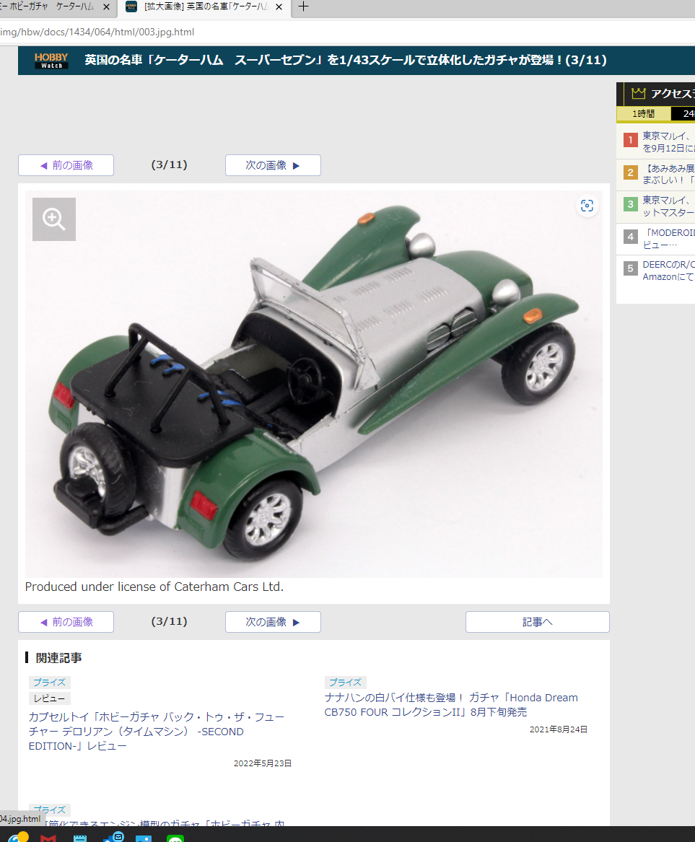Open ranking item 東京マルイ ットマスター
The width and height of the screenshot is (695, 842).
click(669, 206)
